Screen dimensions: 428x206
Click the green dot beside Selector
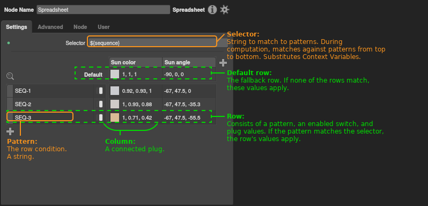[x=9, y=43]
